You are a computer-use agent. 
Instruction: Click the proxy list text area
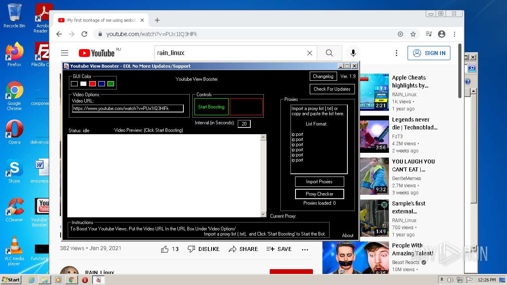click(319, 139)
